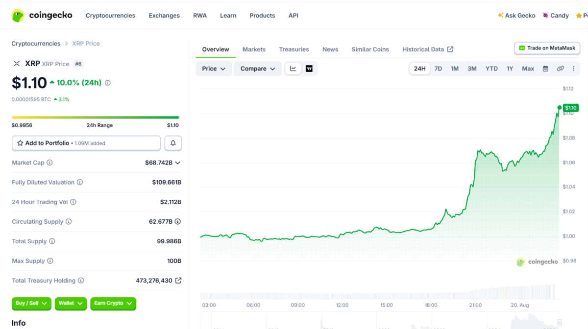Switch to TradingView chart view
The width and height of the screenshot is (588, 329).
click(x=309, y=69)
